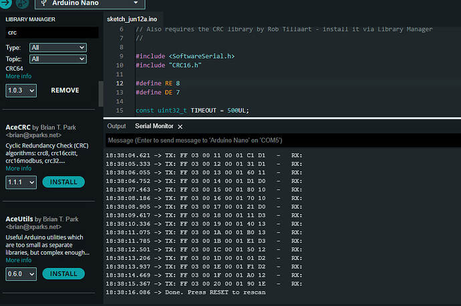Install the AceUtils library

[x=63, y=274]
